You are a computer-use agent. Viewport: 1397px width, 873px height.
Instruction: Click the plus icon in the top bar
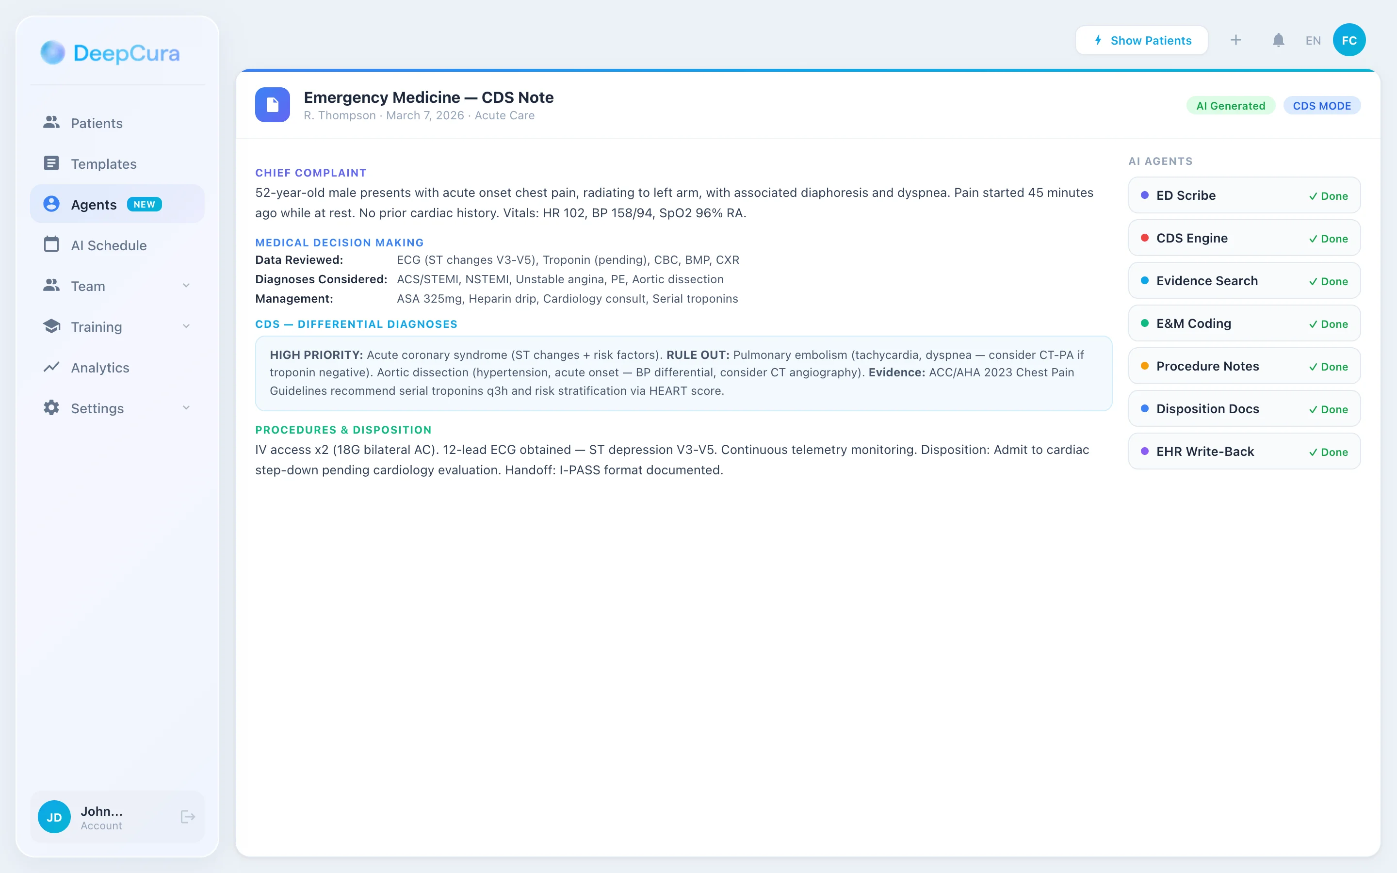(1235, 40)
